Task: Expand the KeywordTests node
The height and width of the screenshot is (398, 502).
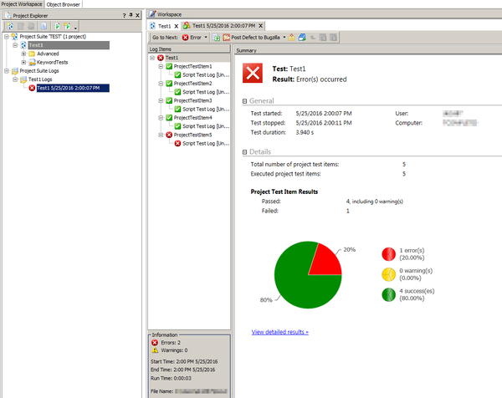Action: click(23, 62)
